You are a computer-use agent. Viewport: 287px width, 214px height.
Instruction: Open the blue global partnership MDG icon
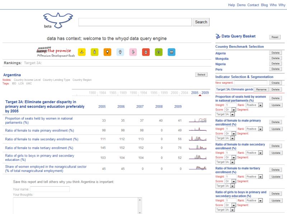(171, 52)
